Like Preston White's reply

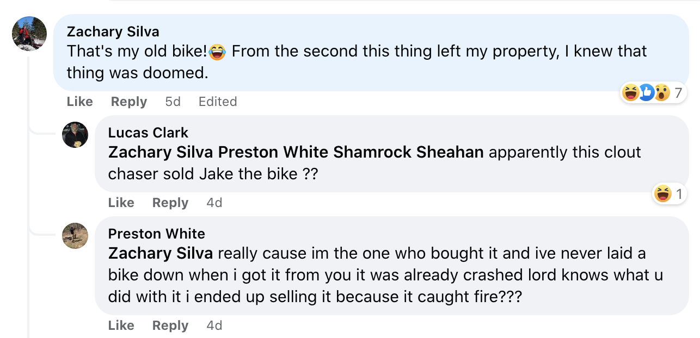121,326
